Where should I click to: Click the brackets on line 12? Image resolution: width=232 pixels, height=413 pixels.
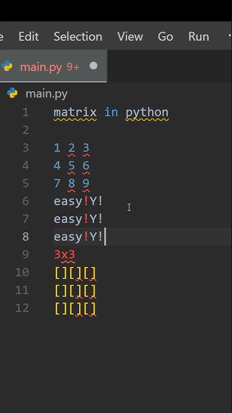pos(75,309)
